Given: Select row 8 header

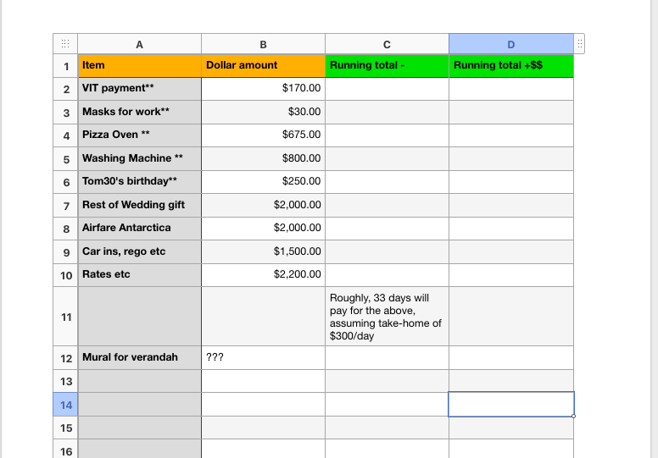Looking at the screenshot, I should (65, 229).
